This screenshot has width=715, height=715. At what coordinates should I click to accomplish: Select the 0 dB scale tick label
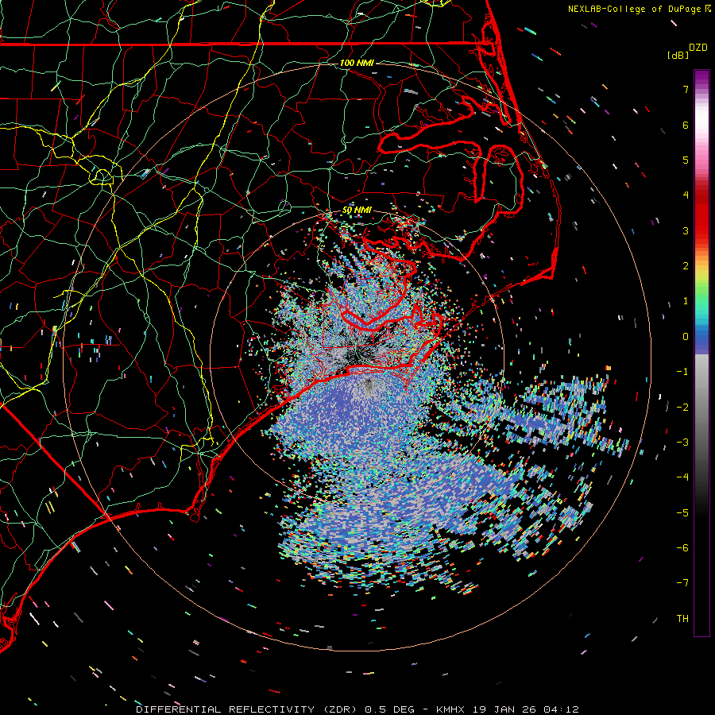[686, 337]
